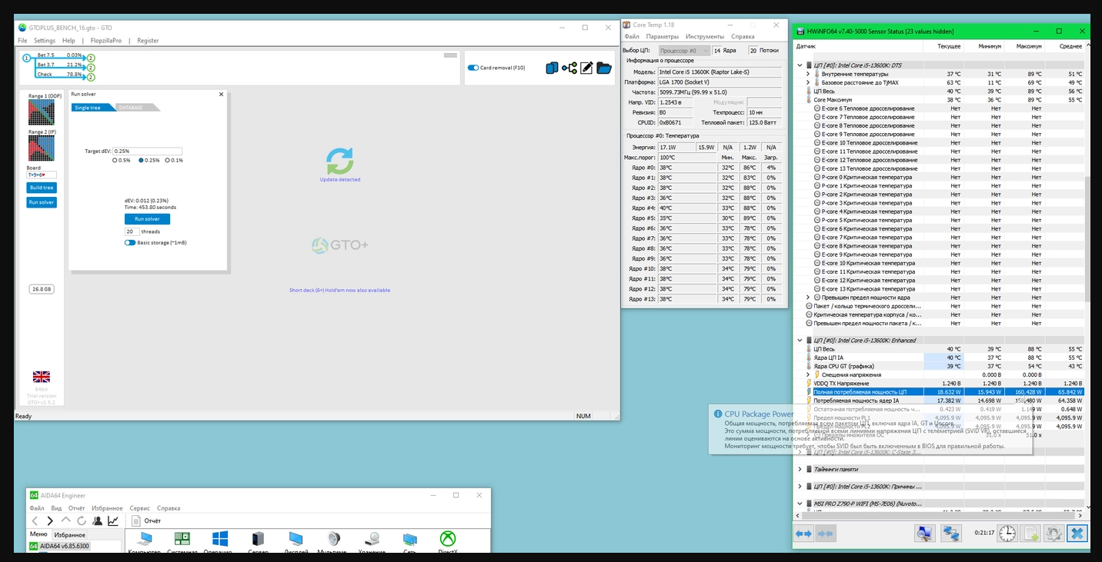Open the Display category icon in AIDA64
1102x562 pixels.
pyautogui.click(x=296, y=540)
